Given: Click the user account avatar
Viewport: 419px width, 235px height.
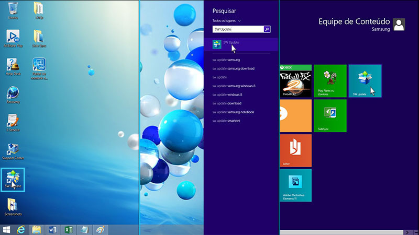Looking at the screenshot, I should click(x=399, y=25).
